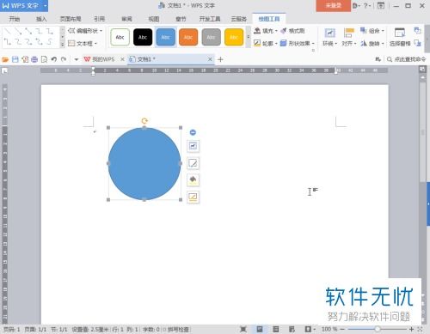This screenshot has height=334, width=430.
Task: Apply the blue Abc shape style
Action: click(x=165, y=37)
